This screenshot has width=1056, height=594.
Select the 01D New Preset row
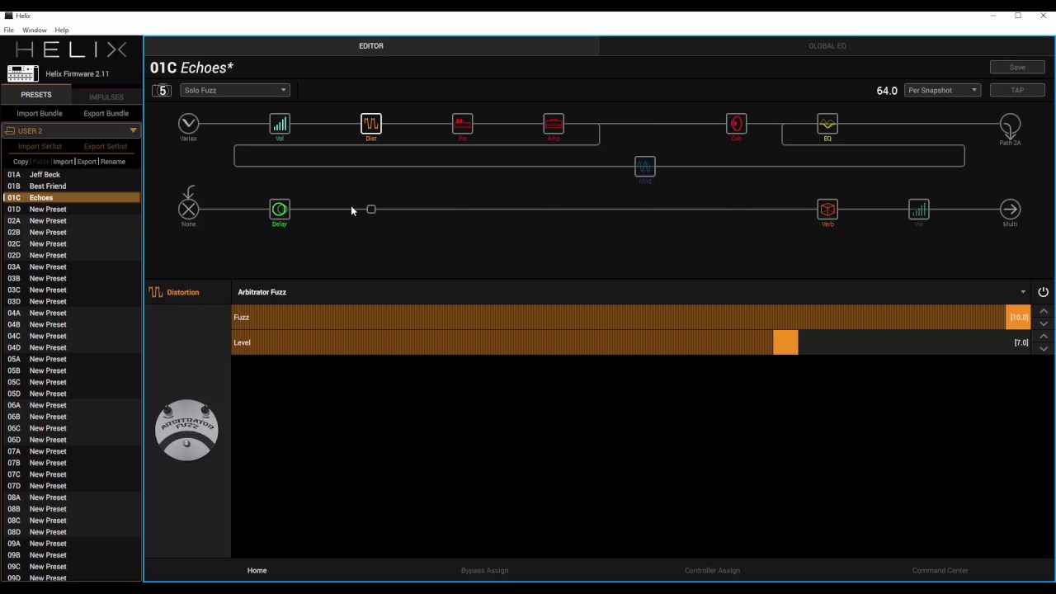(x=72, y=210)
